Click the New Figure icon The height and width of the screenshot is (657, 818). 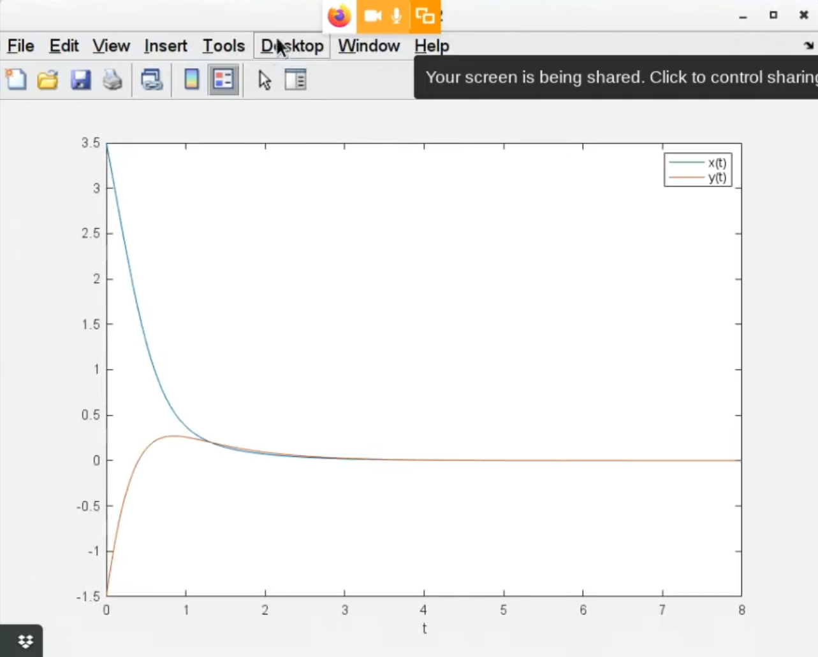(16, 80)
